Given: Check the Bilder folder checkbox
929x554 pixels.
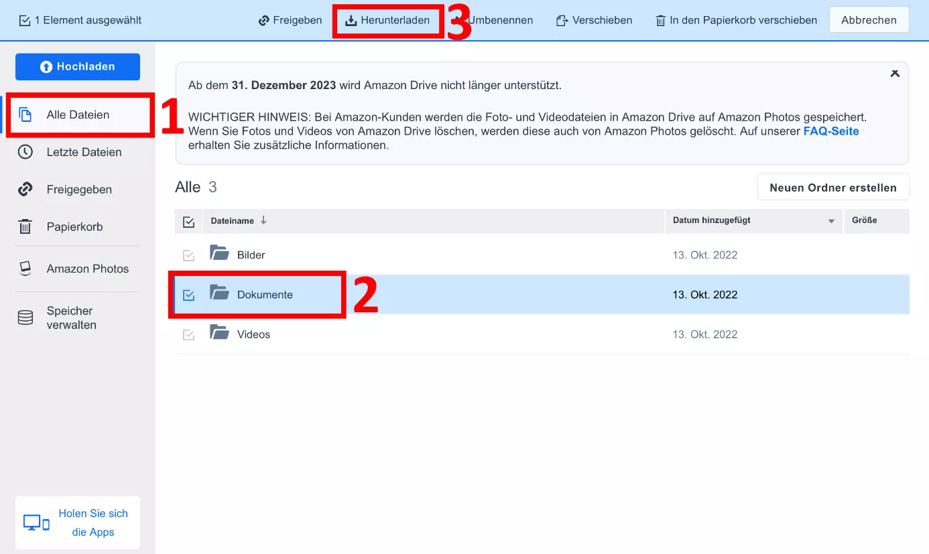Looking at the screenshot, I should coord(188,255).
